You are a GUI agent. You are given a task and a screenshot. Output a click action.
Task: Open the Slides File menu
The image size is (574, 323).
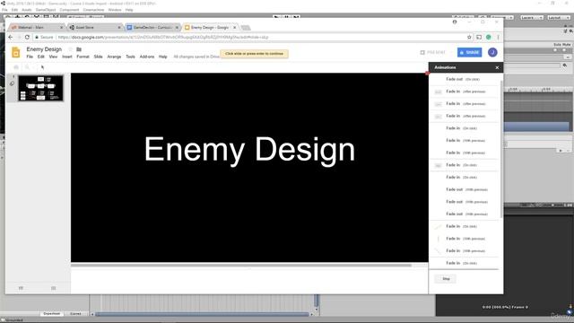pyautogui.click(x=30, y=57)
